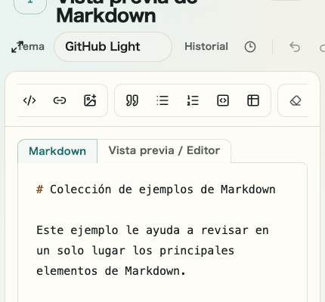
Task: Switch to Vista previa / Editor tab
Action: click(164, 151)
